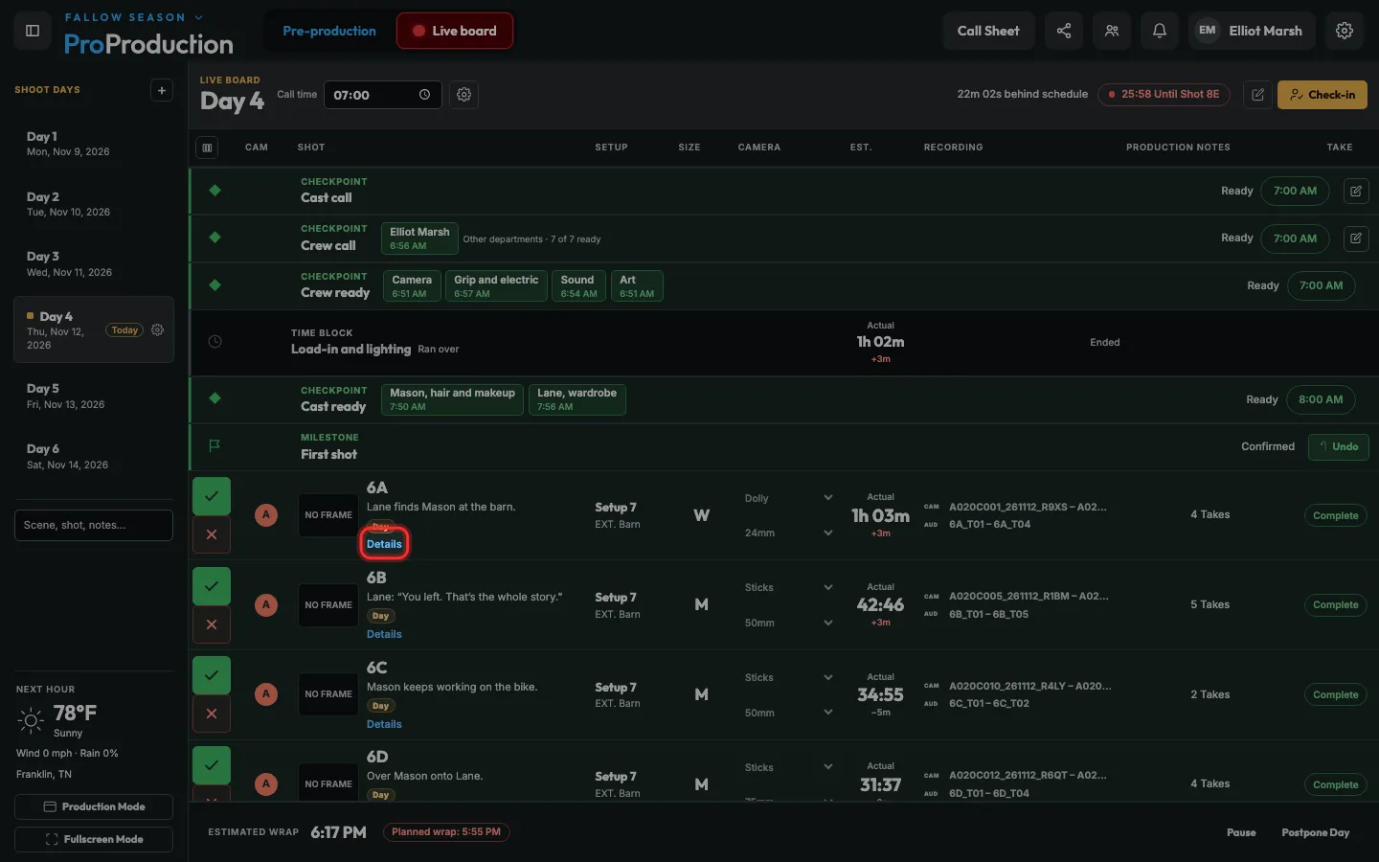Open the 50mm lens dropdown for 6B

coord(789,623)
